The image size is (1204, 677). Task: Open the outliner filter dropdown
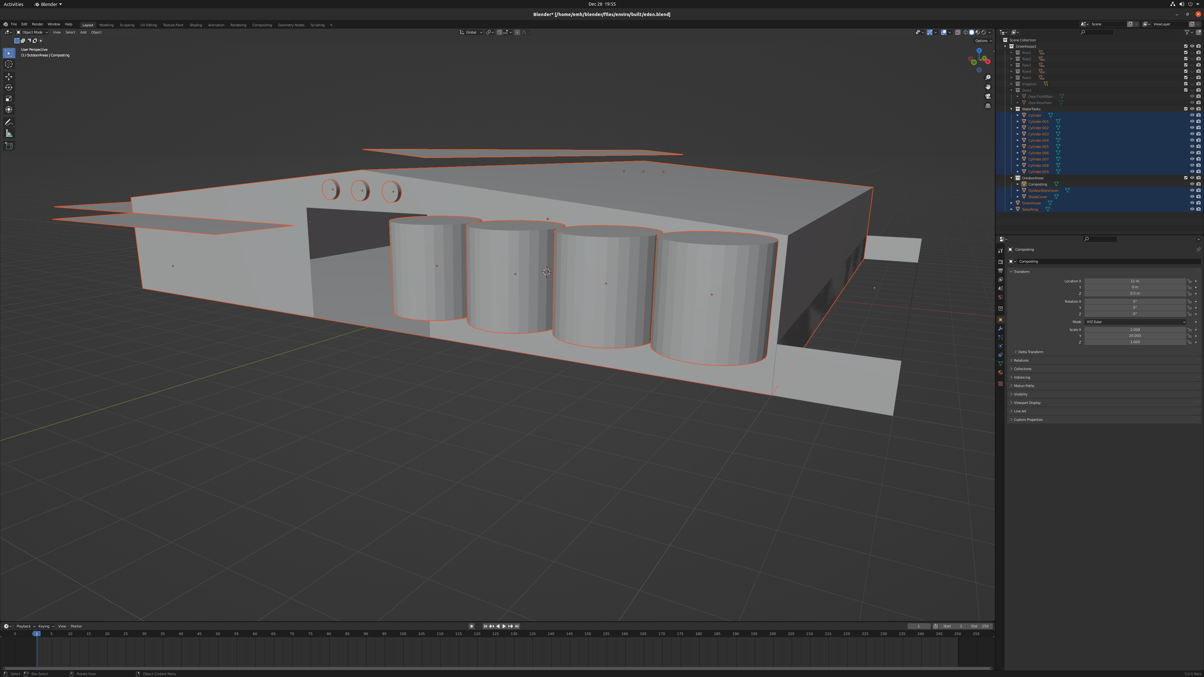[1189, 32]
